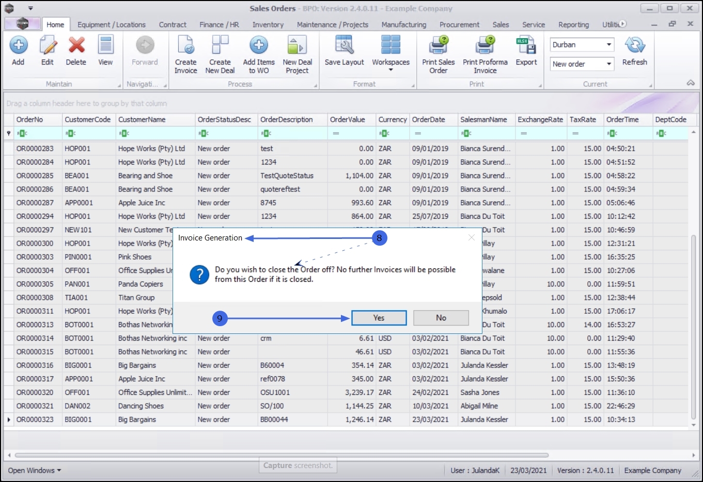Viewport: 703px width, 482px height.
Task: Sort by the OrderDate column header
Action: [434, 120]
